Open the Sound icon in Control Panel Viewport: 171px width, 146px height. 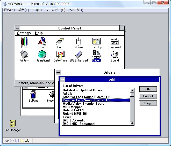115,56
